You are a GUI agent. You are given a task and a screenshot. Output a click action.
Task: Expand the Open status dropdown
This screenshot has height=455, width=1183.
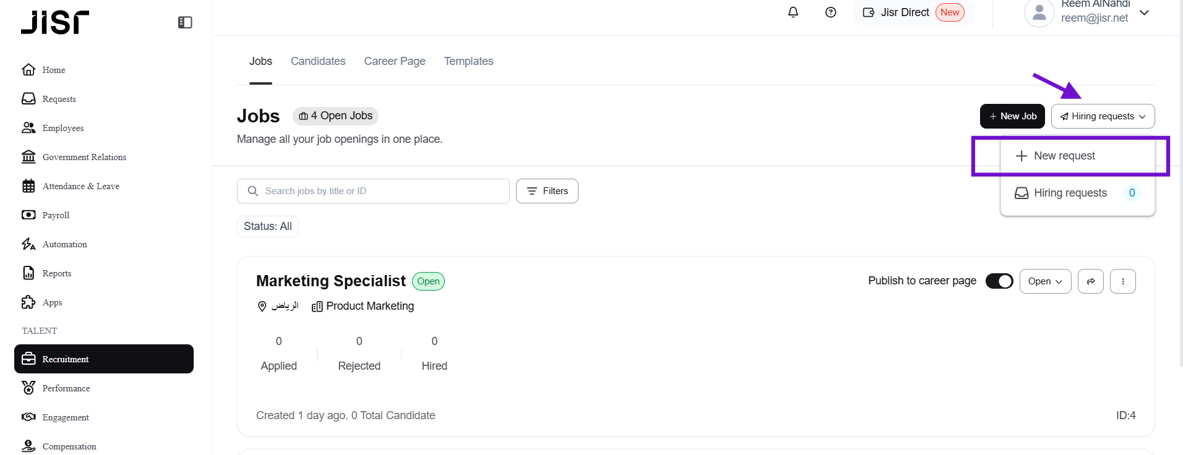click(1045, 281)
